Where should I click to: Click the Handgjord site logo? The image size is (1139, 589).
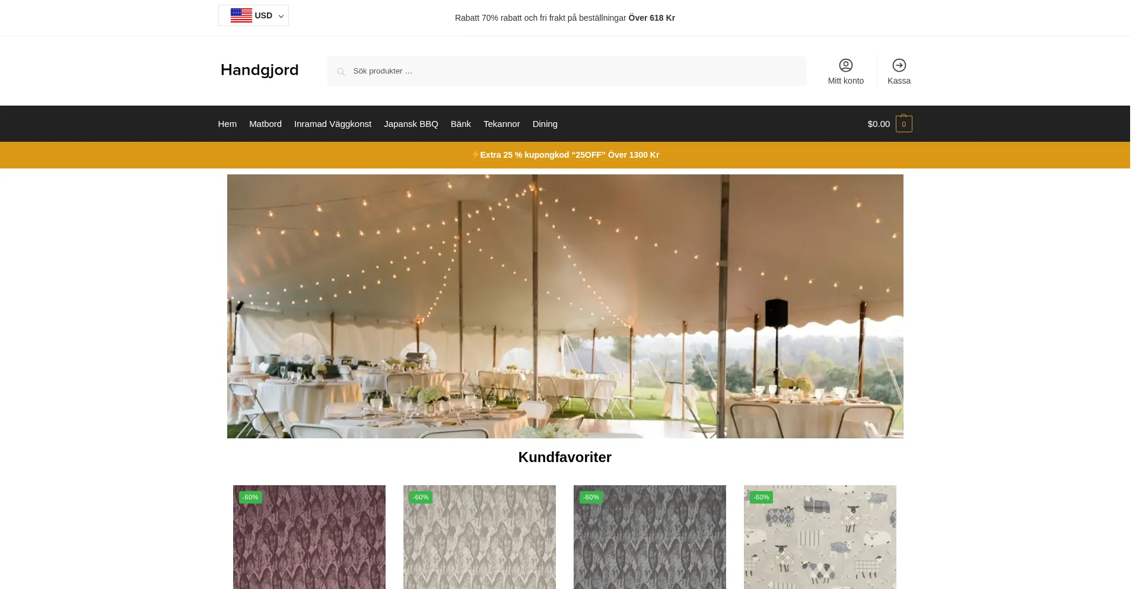pyautogui.click(x=259, y=70)
